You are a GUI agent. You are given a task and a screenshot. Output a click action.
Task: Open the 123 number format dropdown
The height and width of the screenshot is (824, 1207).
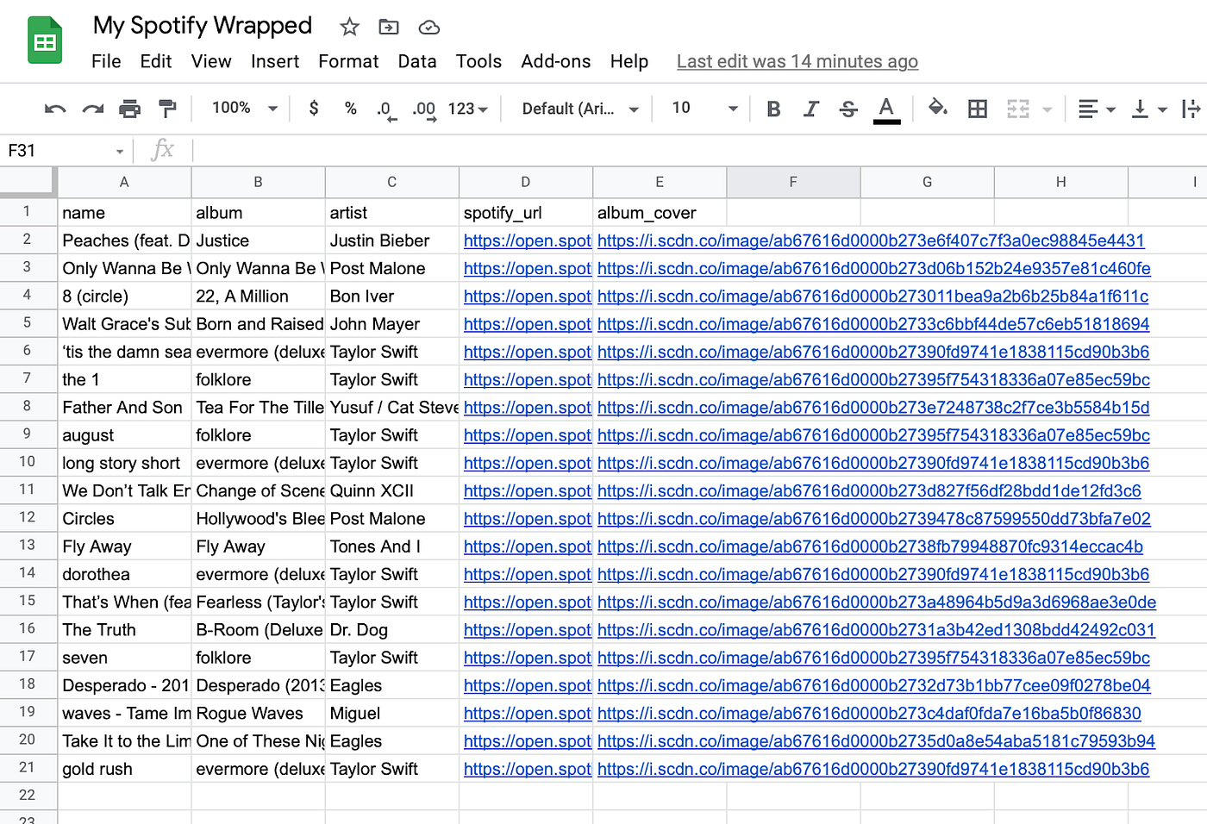468,109
